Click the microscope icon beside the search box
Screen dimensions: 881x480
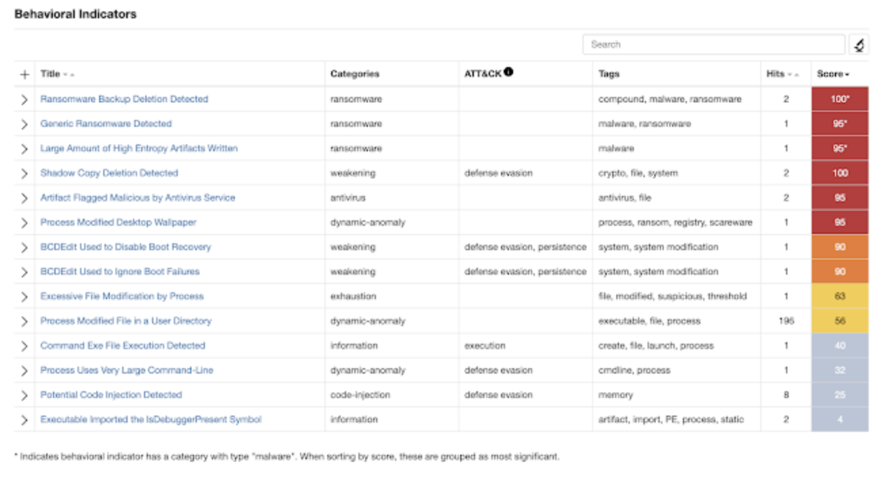859,45
